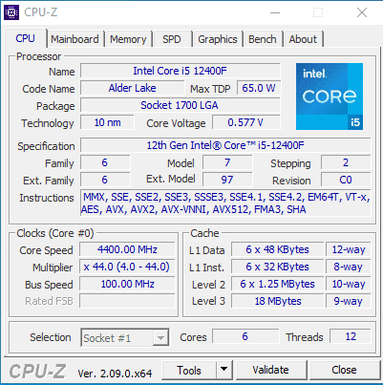Click the Threads value 12

351,336
